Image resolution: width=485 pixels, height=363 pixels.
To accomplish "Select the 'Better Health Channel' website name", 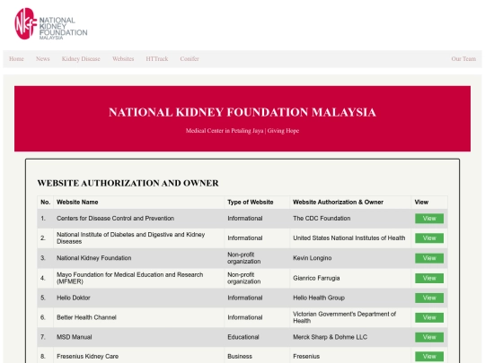I will [x=86, y=317].
